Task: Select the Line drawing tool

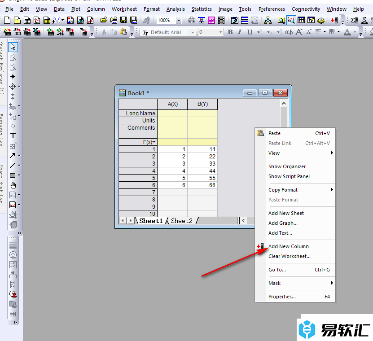Action: (13, 166)
